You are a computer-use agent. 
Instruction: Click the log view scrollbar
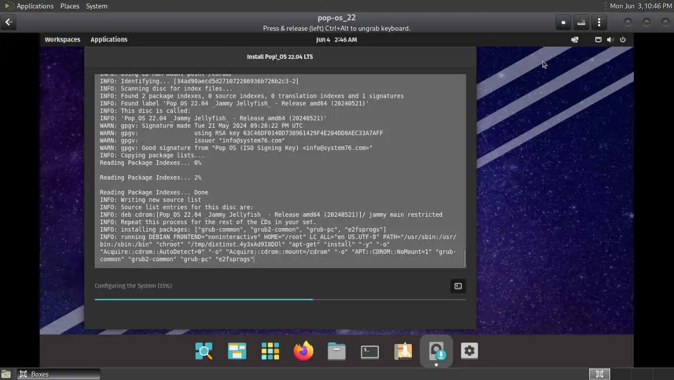click(464, 258)
